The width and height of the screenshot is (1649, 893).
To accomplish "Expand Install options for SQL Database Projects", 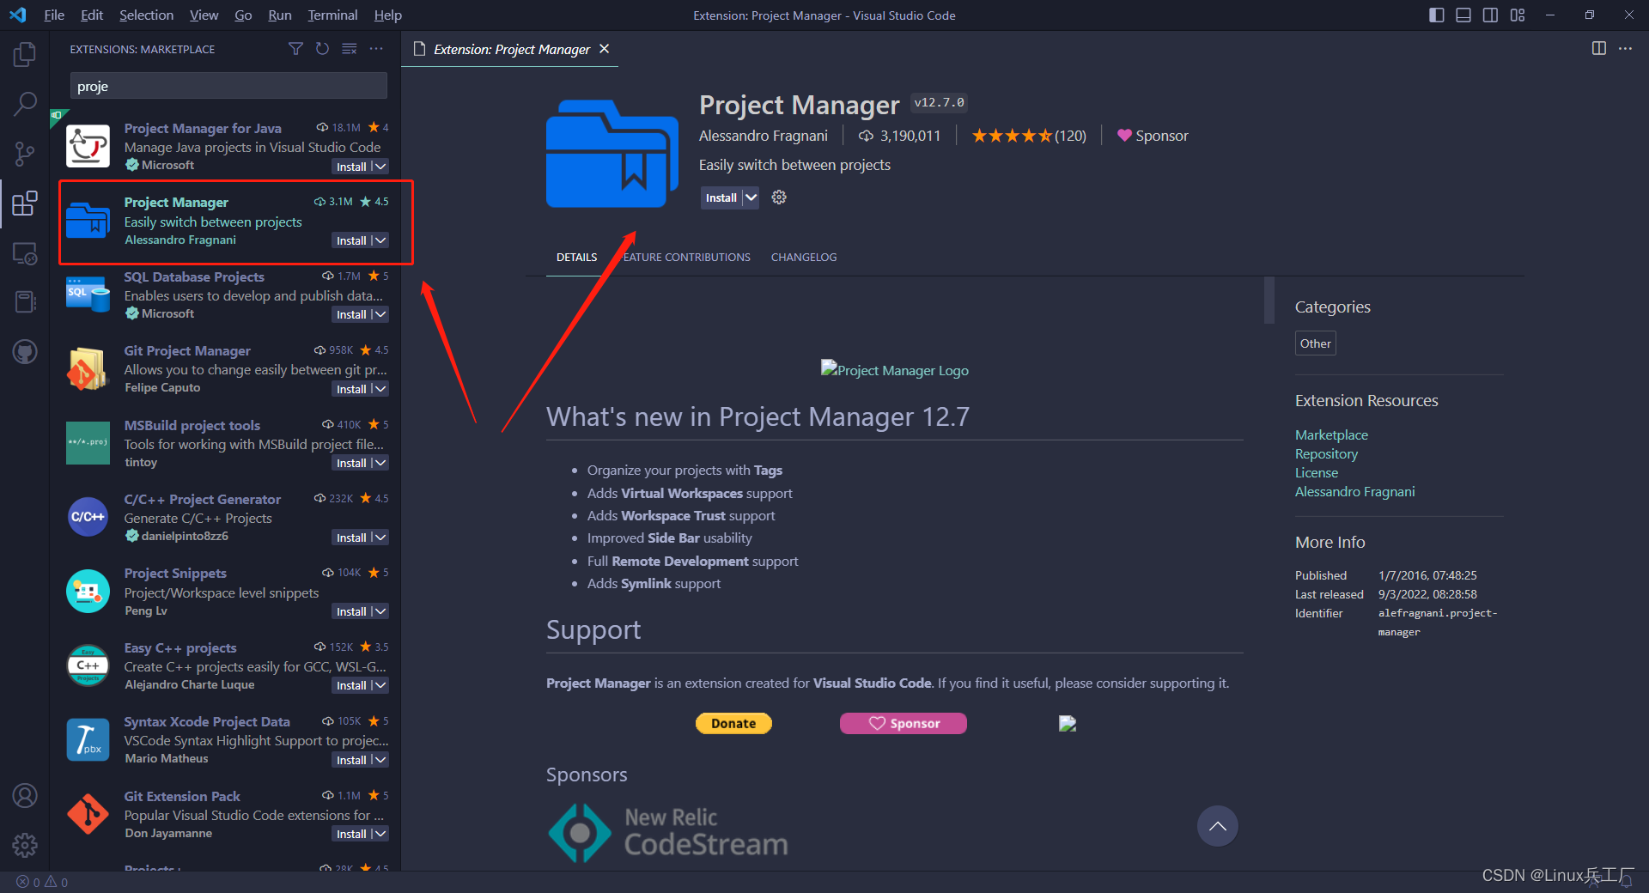I will pos(380,314).
